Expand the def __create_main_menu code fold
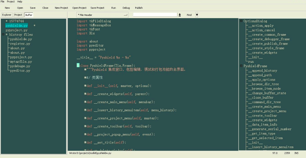 (x=85, y=102)
